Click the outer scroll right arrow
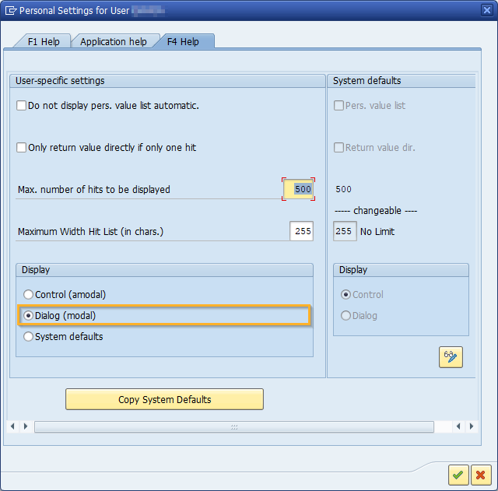The height and width of the screenshot is (491, 498). tap(472, 426)
